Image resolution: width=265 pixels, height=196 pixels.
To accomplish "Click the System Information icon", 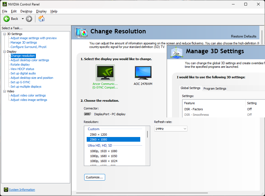I will click(x=6, y=190).
